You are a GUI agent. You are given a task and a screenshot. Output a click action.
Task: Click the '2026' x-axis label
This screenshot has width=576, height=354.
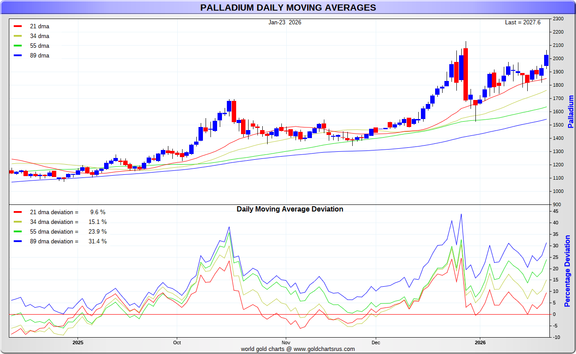click(480, 342)
